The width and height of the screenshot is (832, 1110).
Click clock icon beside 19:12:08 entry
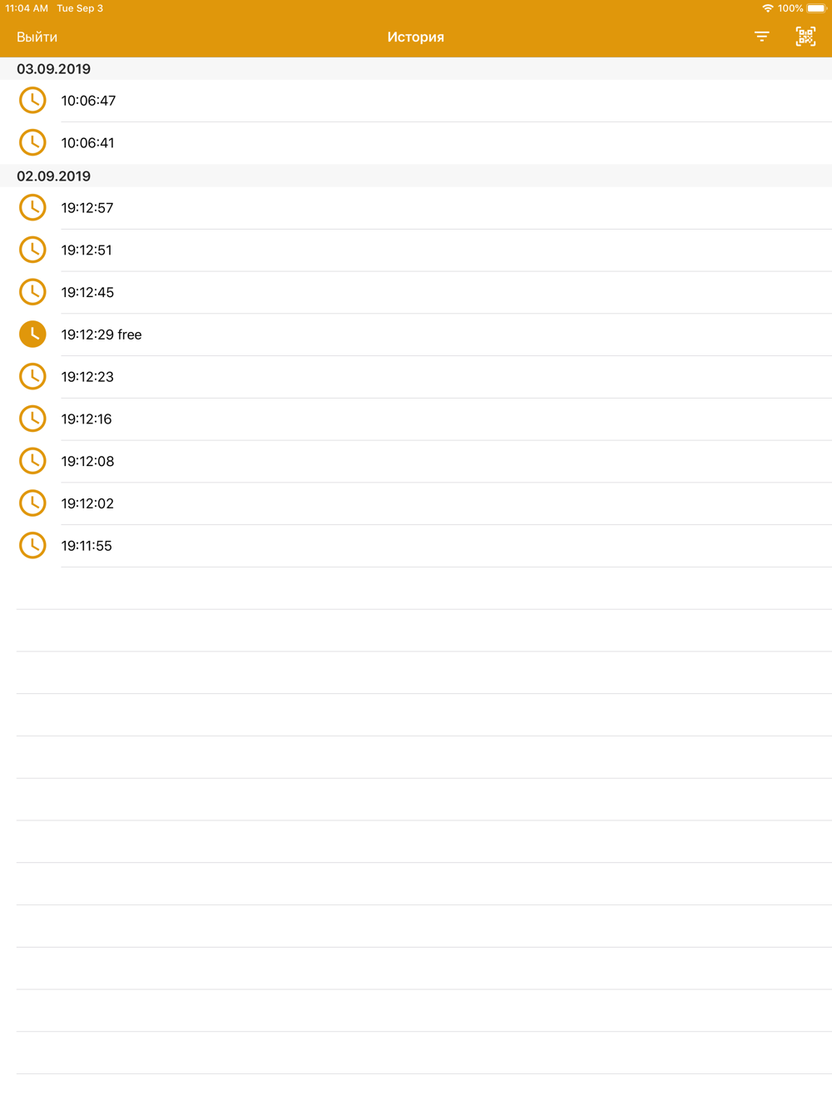tap(32, 461)
